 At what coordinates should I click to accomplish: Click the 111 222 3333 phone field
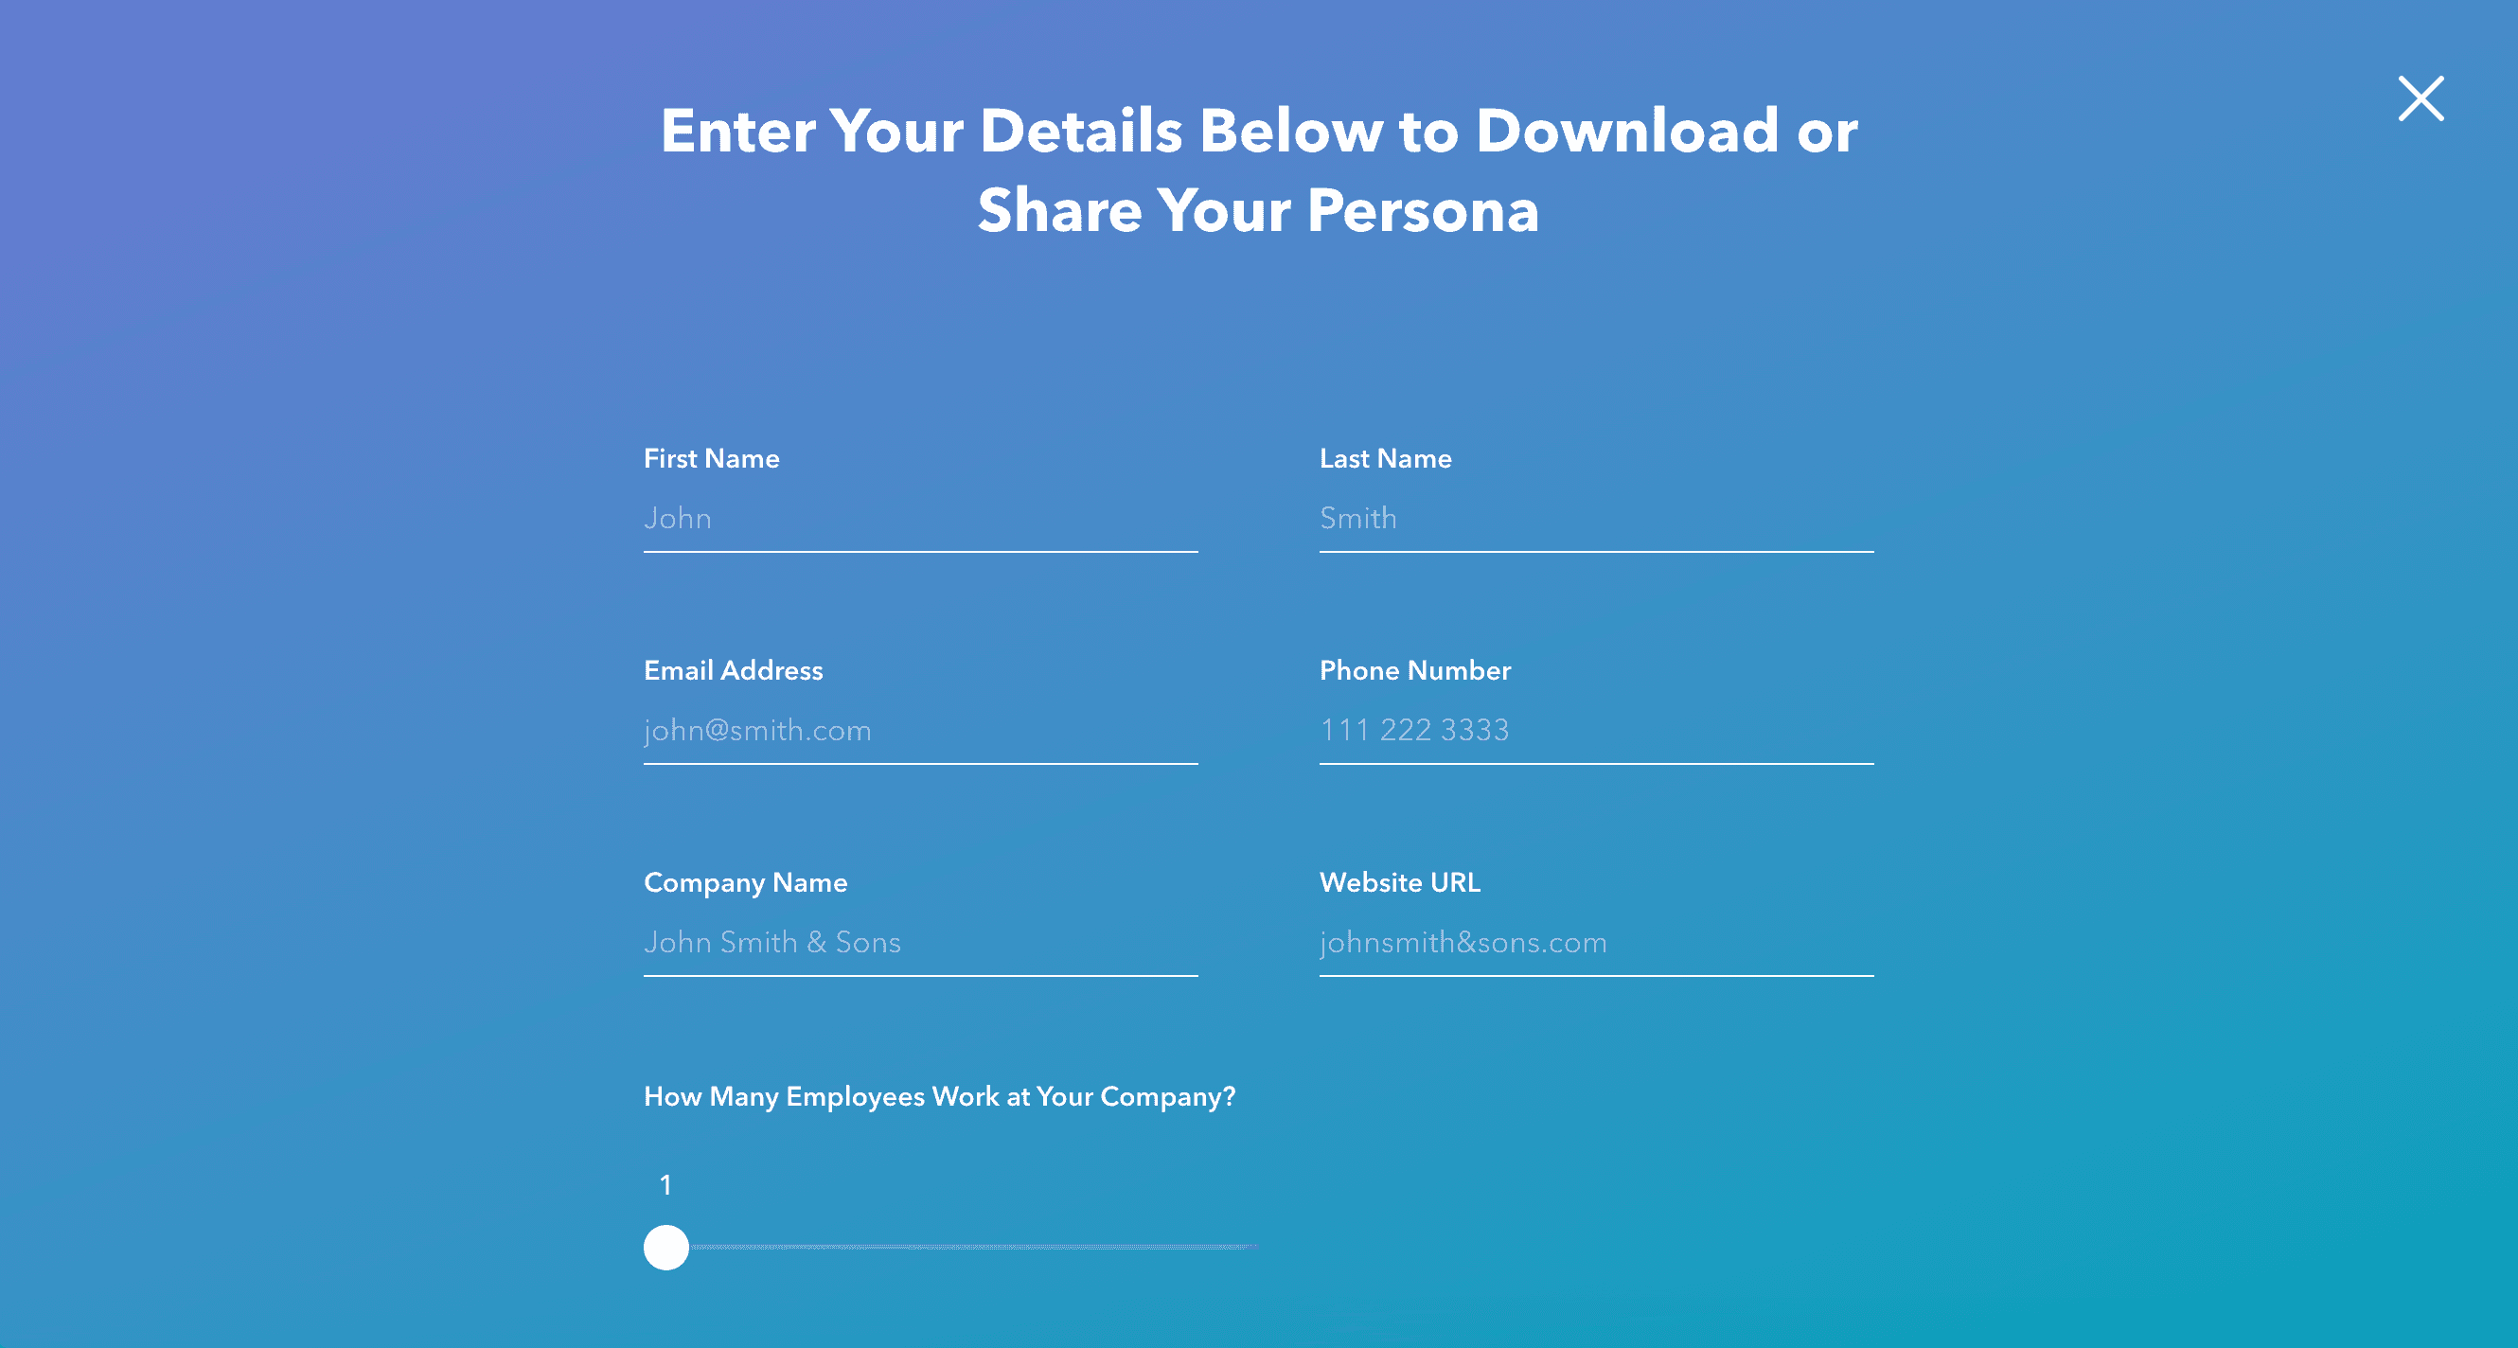(x=1595, y=730)
